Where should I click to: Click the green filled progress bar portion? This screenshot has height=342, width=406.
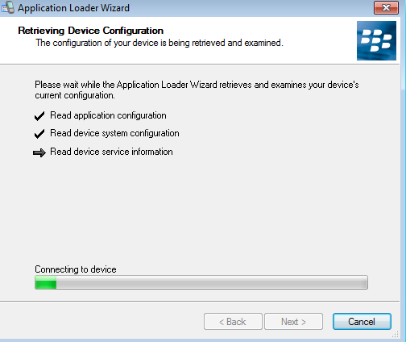[x=46, y=282]
